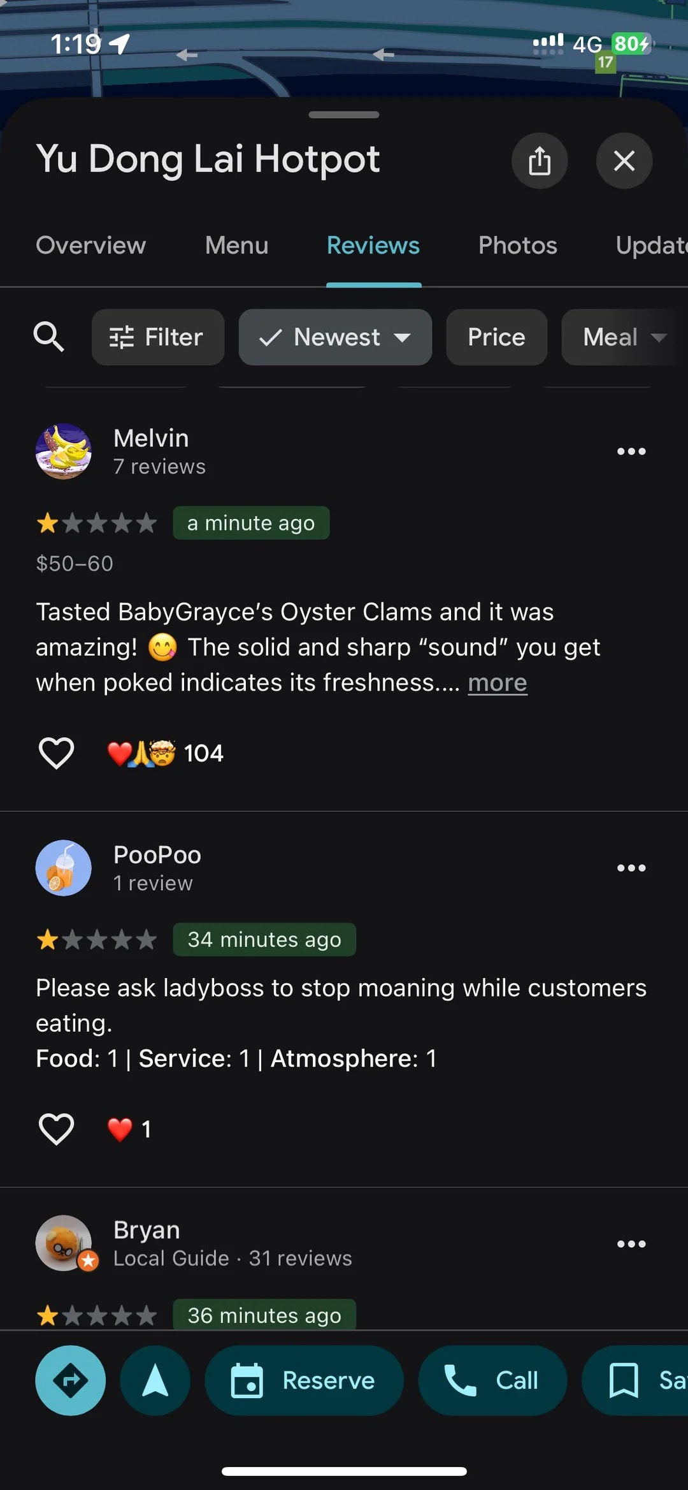This screenshot has height=1490, width=688.
Task: Toggle the Price filter chip
Action: point(496,337)
